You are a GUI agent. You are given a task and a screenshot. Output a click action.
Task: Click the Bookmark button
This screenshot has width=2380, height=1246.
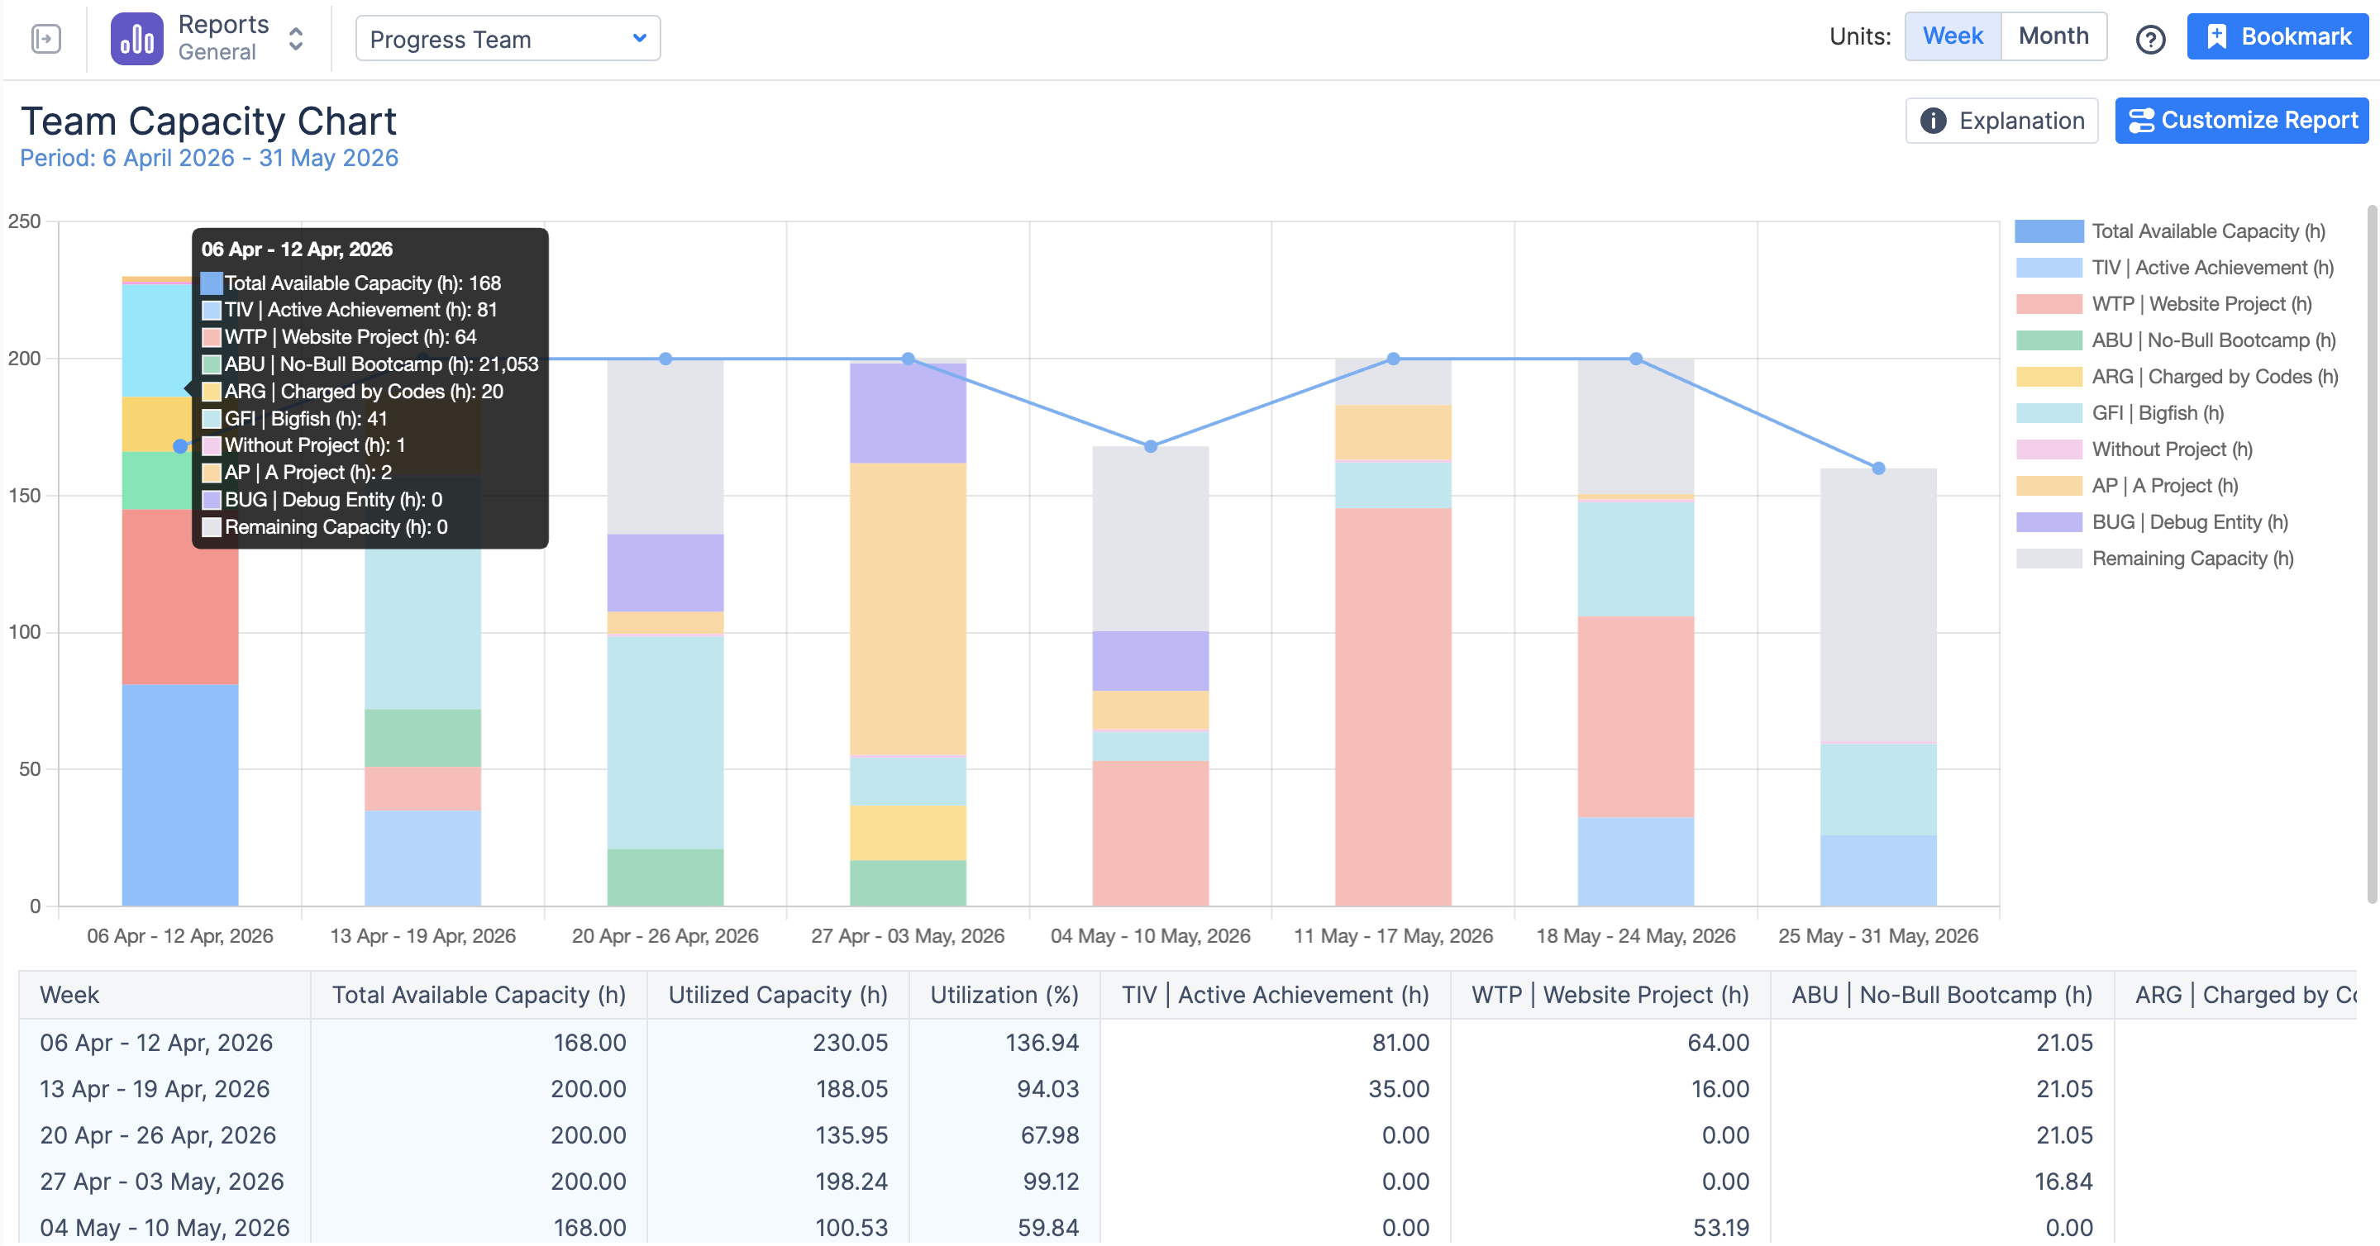coord(2277,36)
